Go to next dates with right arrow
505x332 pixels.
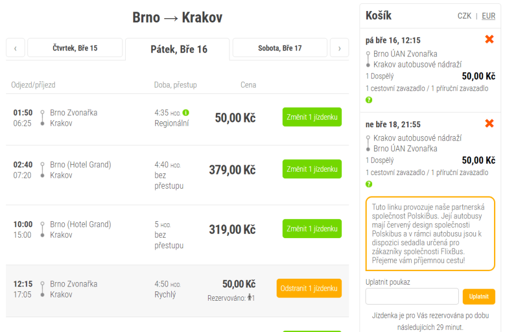[339, 48]
